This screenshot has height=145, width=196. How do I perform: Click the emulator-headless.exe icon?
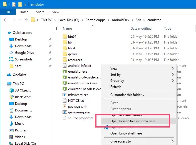(x=65, y=89)
